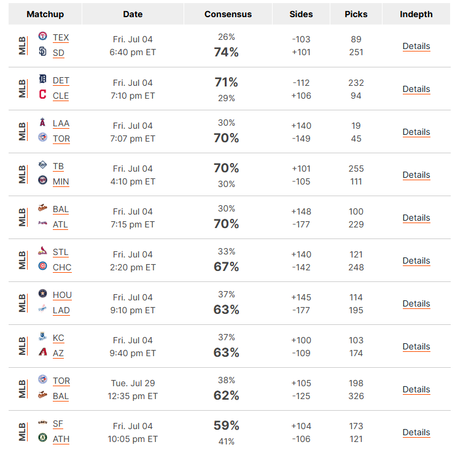
Task: Open Details for TEX vs SD game
Action: pos(416,46)
